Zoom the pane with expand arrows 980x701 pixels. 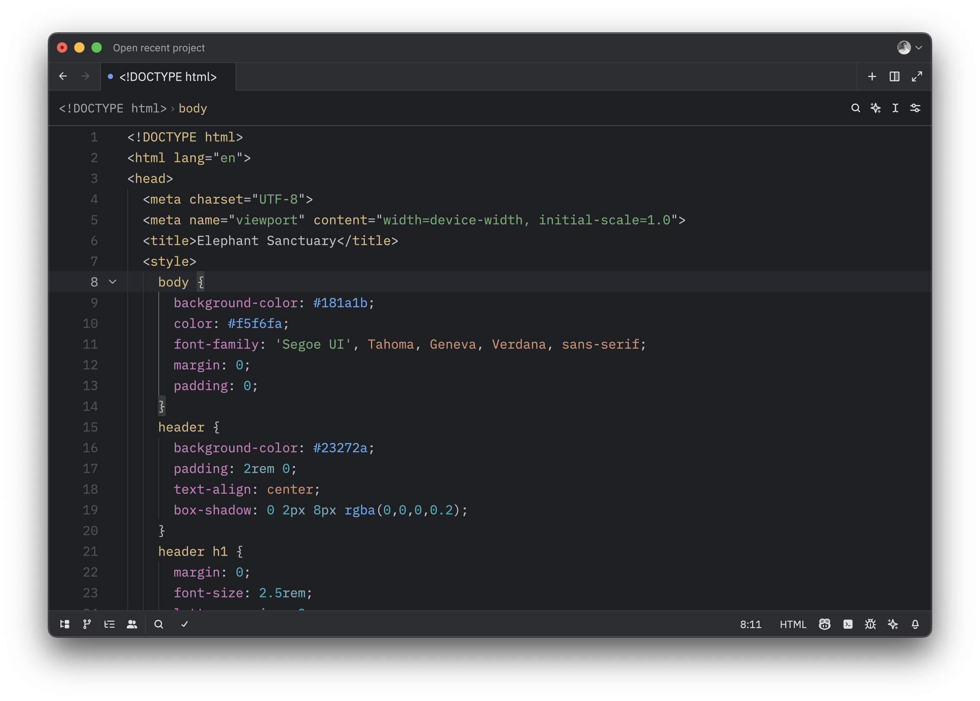click(x=917, y=76)
